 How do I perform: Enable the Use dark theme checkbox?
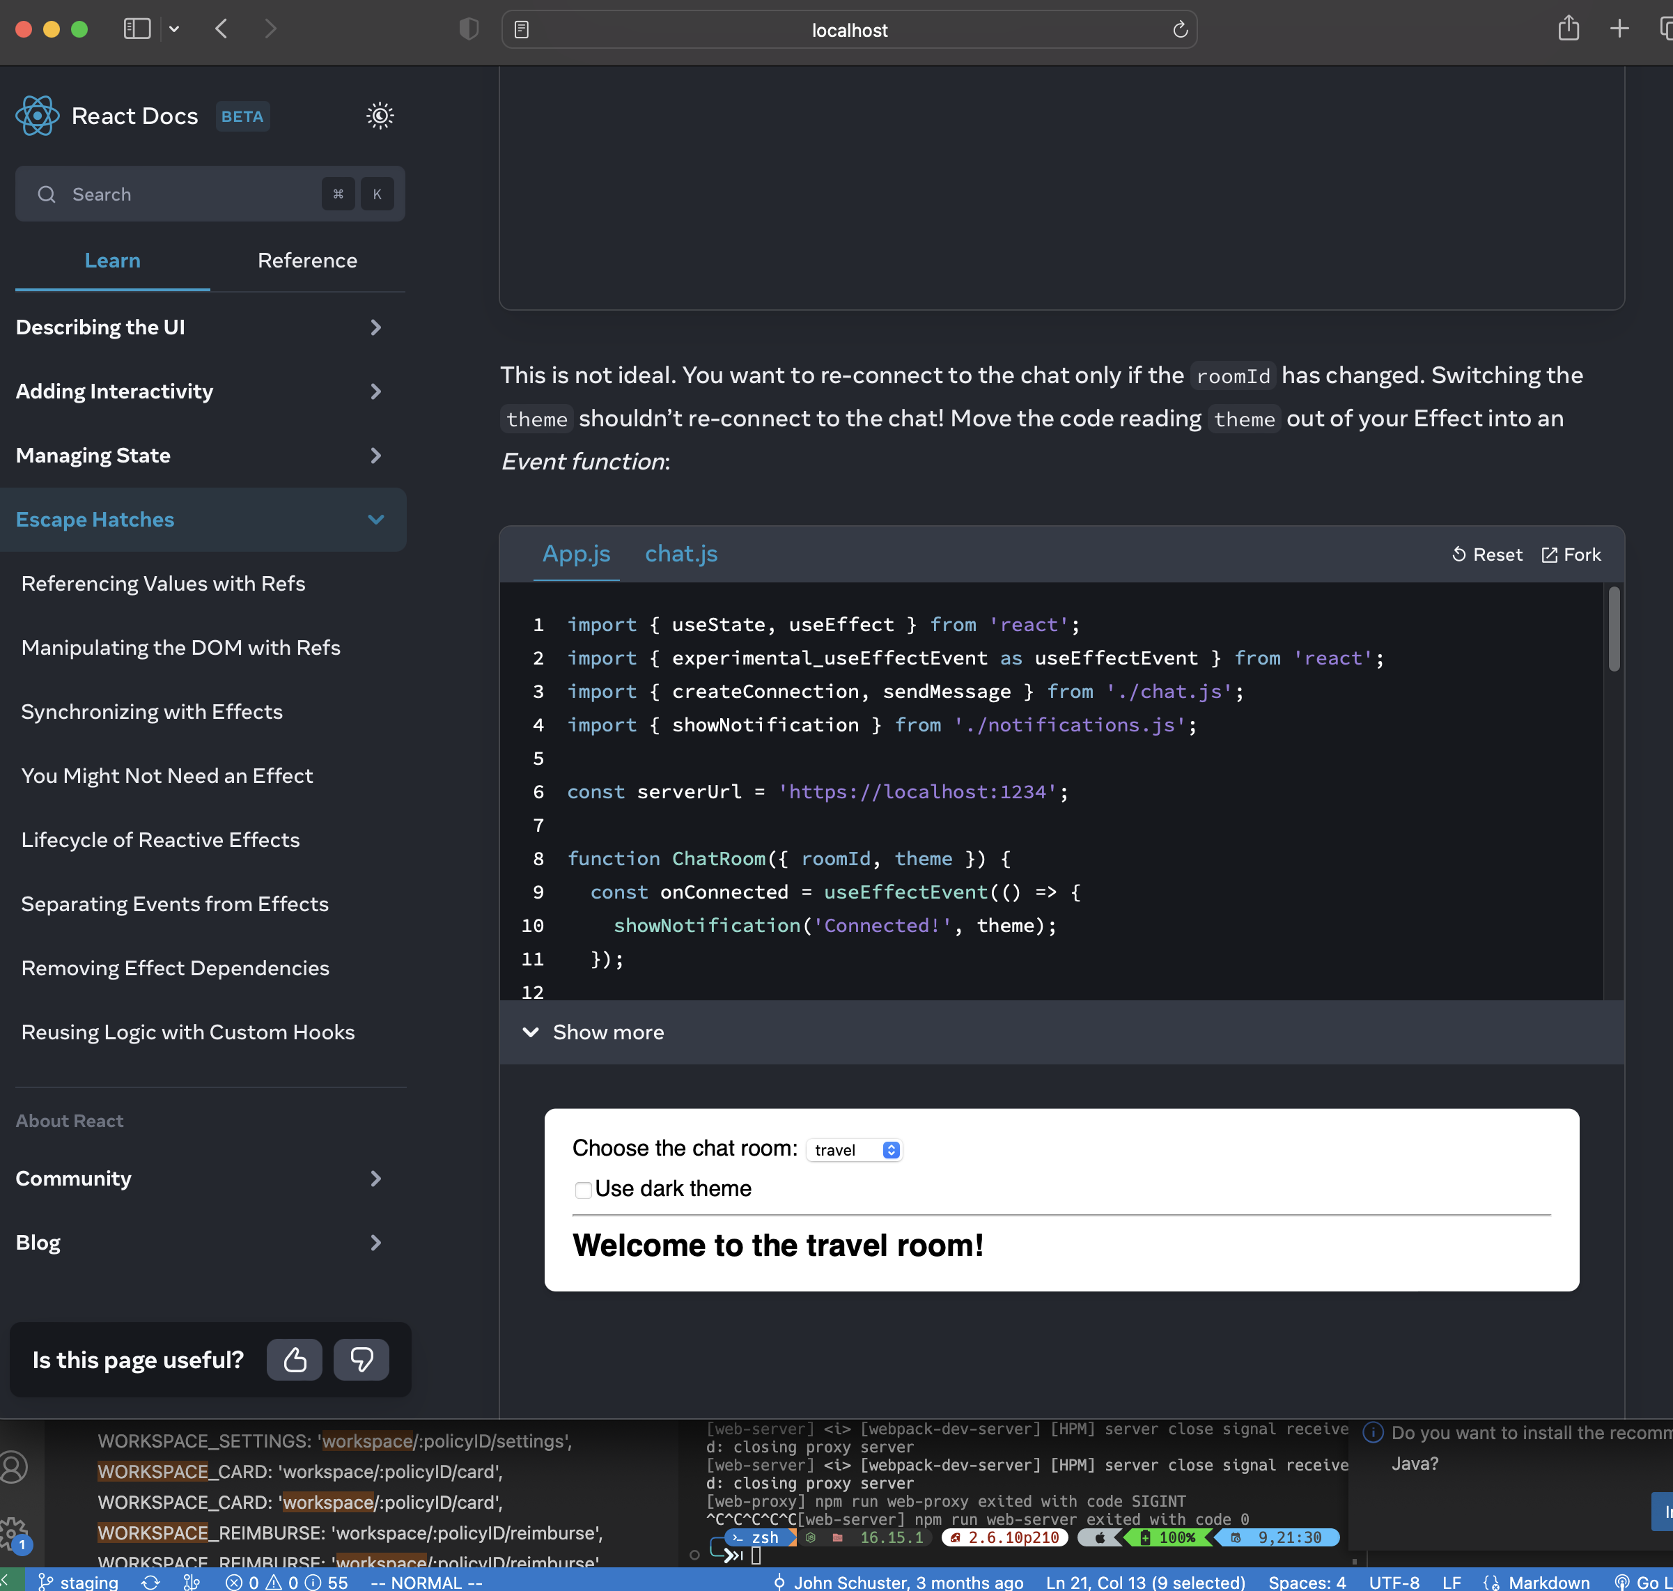tap(584, 1190)
